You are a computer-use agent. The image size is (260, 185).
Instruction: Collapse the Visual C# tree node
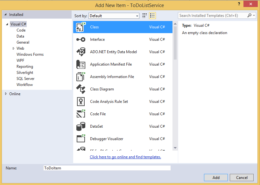coord(7,24)
